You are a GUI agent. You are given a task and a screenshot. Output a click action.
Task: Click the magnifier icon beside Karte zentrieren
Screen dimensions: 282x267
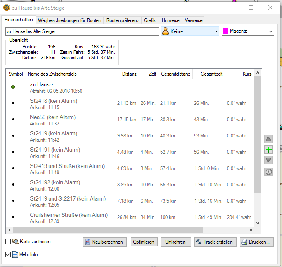coord(15,242)
